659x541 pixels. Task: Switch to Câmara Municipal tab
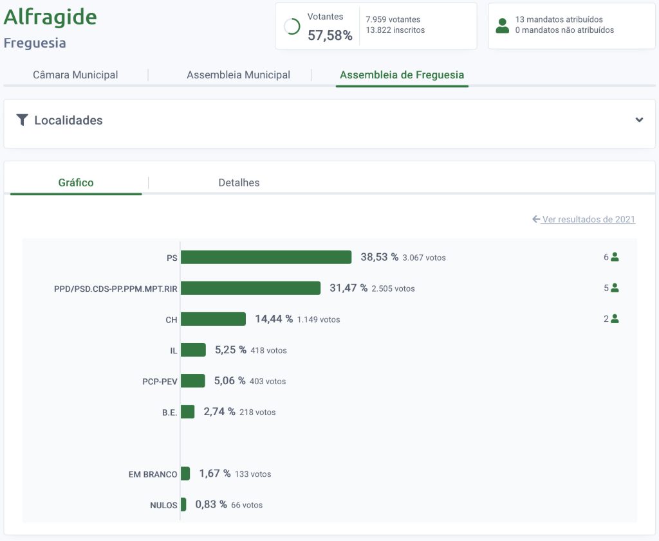(75, 75)
